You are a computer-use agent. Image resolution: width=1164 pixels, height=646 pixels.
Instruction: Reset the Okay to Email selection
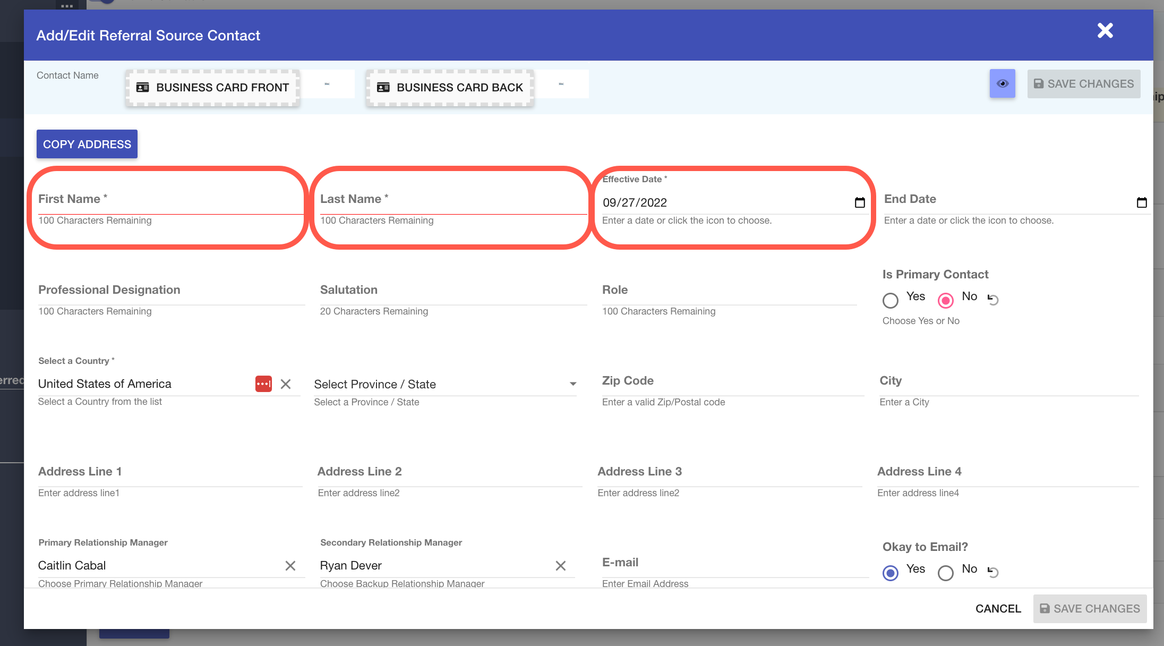pos(993,572)
